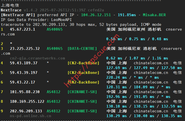Image resolution: width=185 pixels, height=121 pixels.
Task: Select AS40065 on the first hop
Action: (x=55, y=29)
